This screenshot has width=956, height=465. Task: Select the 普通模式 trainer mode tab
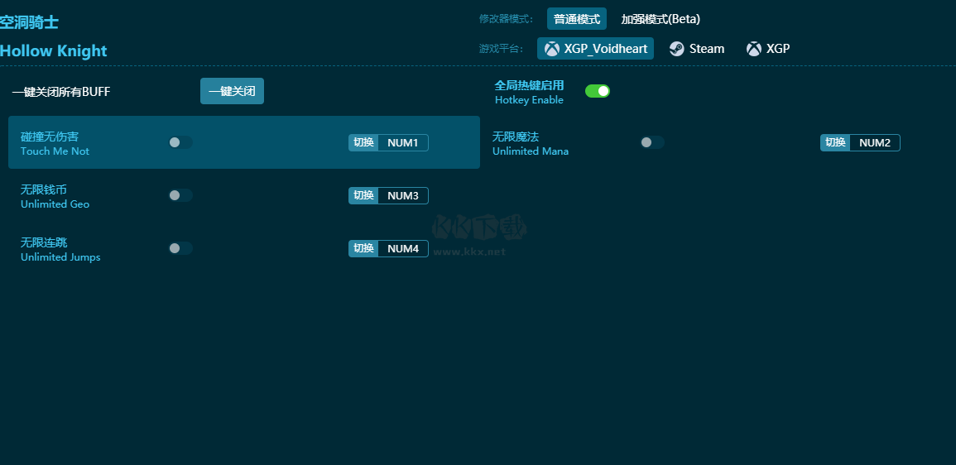pyautogui.click(x=577, y=19)
